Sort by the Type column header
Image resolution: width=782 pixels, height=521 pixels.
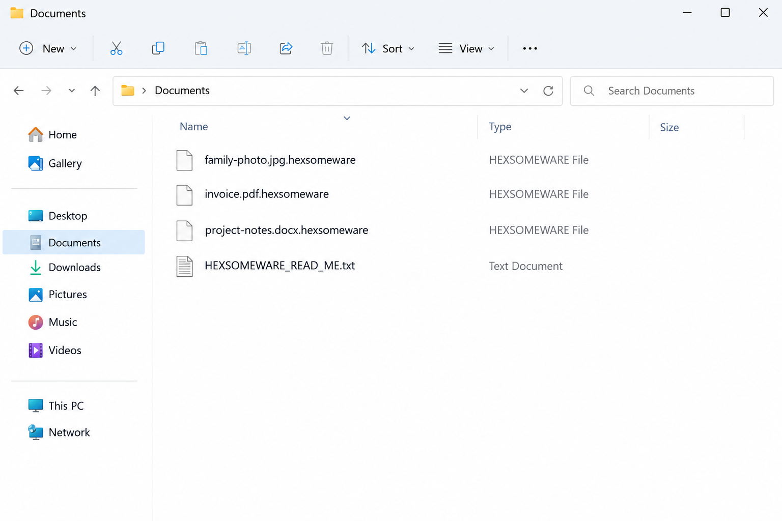500,127
